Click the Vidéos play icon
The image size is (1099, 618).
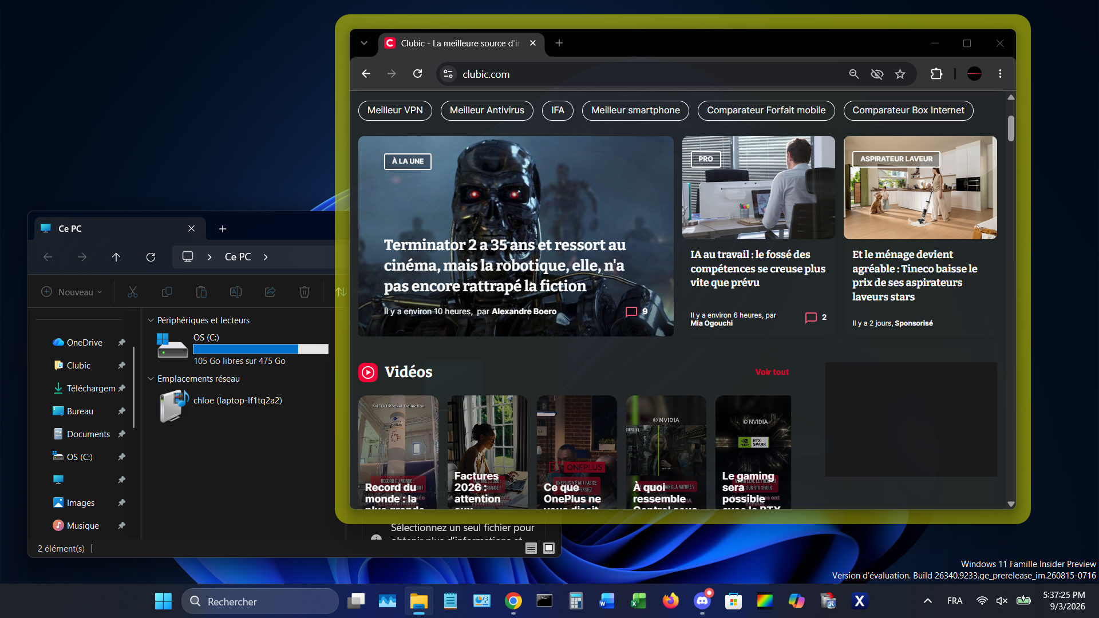368,373
